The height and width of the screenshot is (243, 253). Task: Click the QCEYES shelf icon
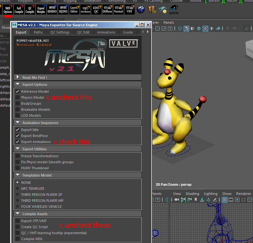click(x=174, y=10)
